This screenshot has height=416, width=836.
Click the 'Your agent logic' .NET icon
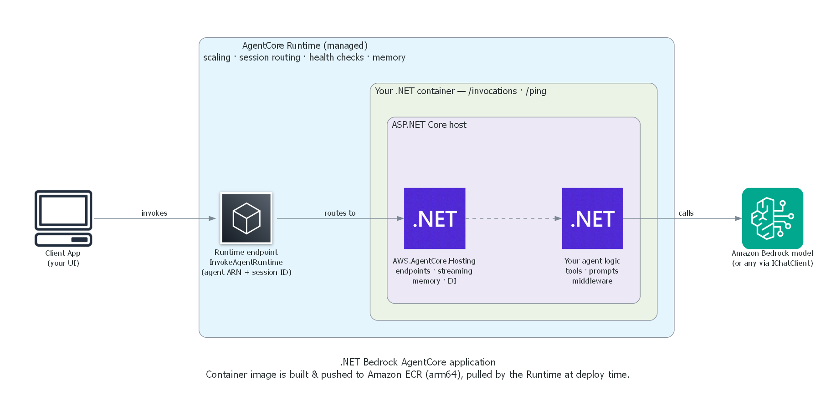(592, 218)
